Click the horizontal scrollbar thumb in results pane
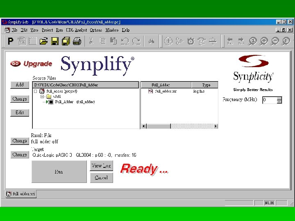This screenshot has height=221, width=295. pos(159,126)
